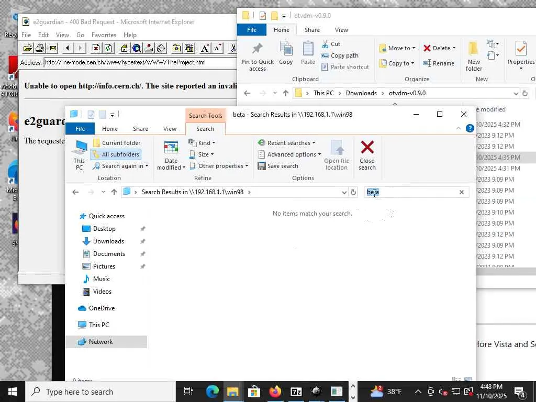536x402 pixels.
Task: Expand Advanced options dropdown
Action: [x=289, y=154]
